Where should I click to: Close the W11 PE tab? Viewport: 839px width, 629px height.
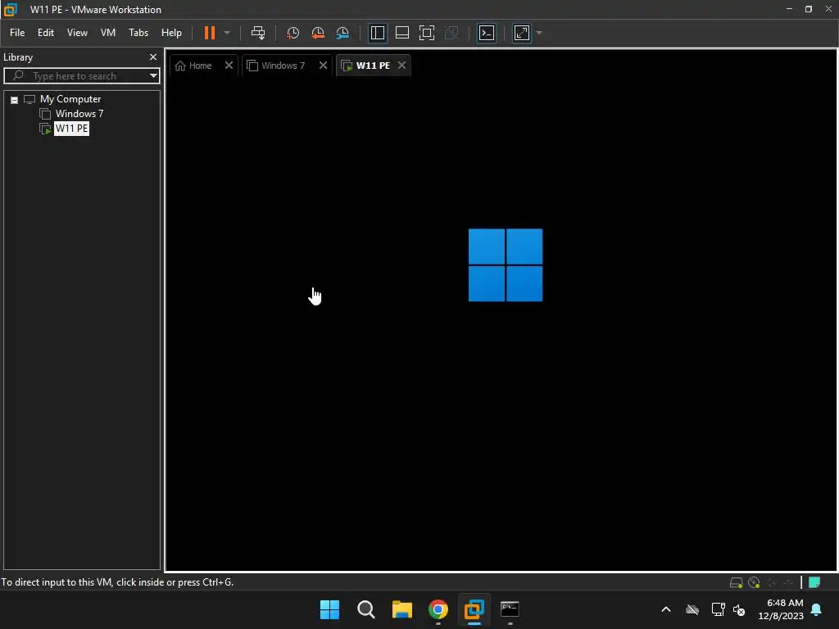[x=401, y=66]
